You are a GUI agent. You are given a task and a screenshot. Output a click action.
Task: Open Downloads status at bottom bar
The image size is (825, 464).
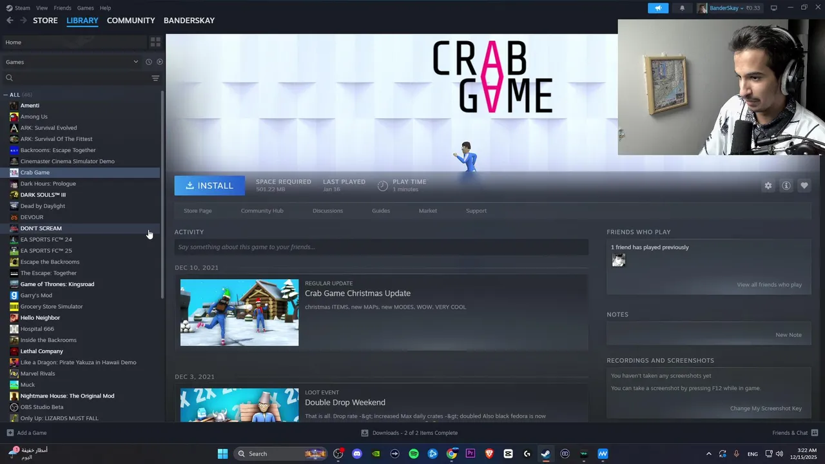(409, 433)
